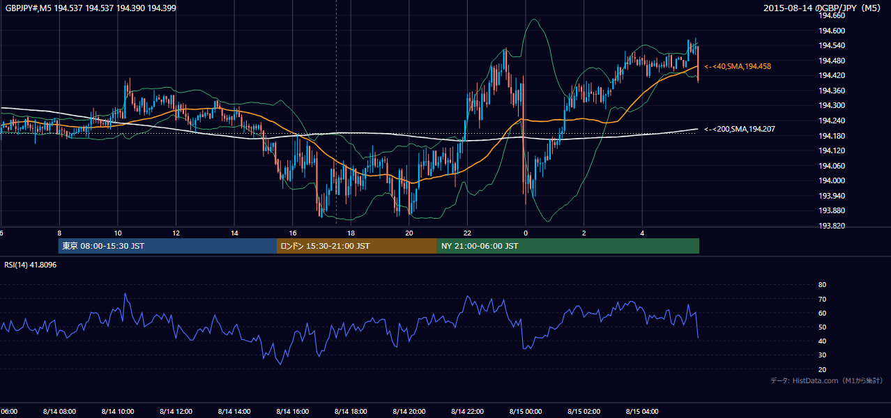Click the RSI(14) 41.8096 indicator label

31,265
